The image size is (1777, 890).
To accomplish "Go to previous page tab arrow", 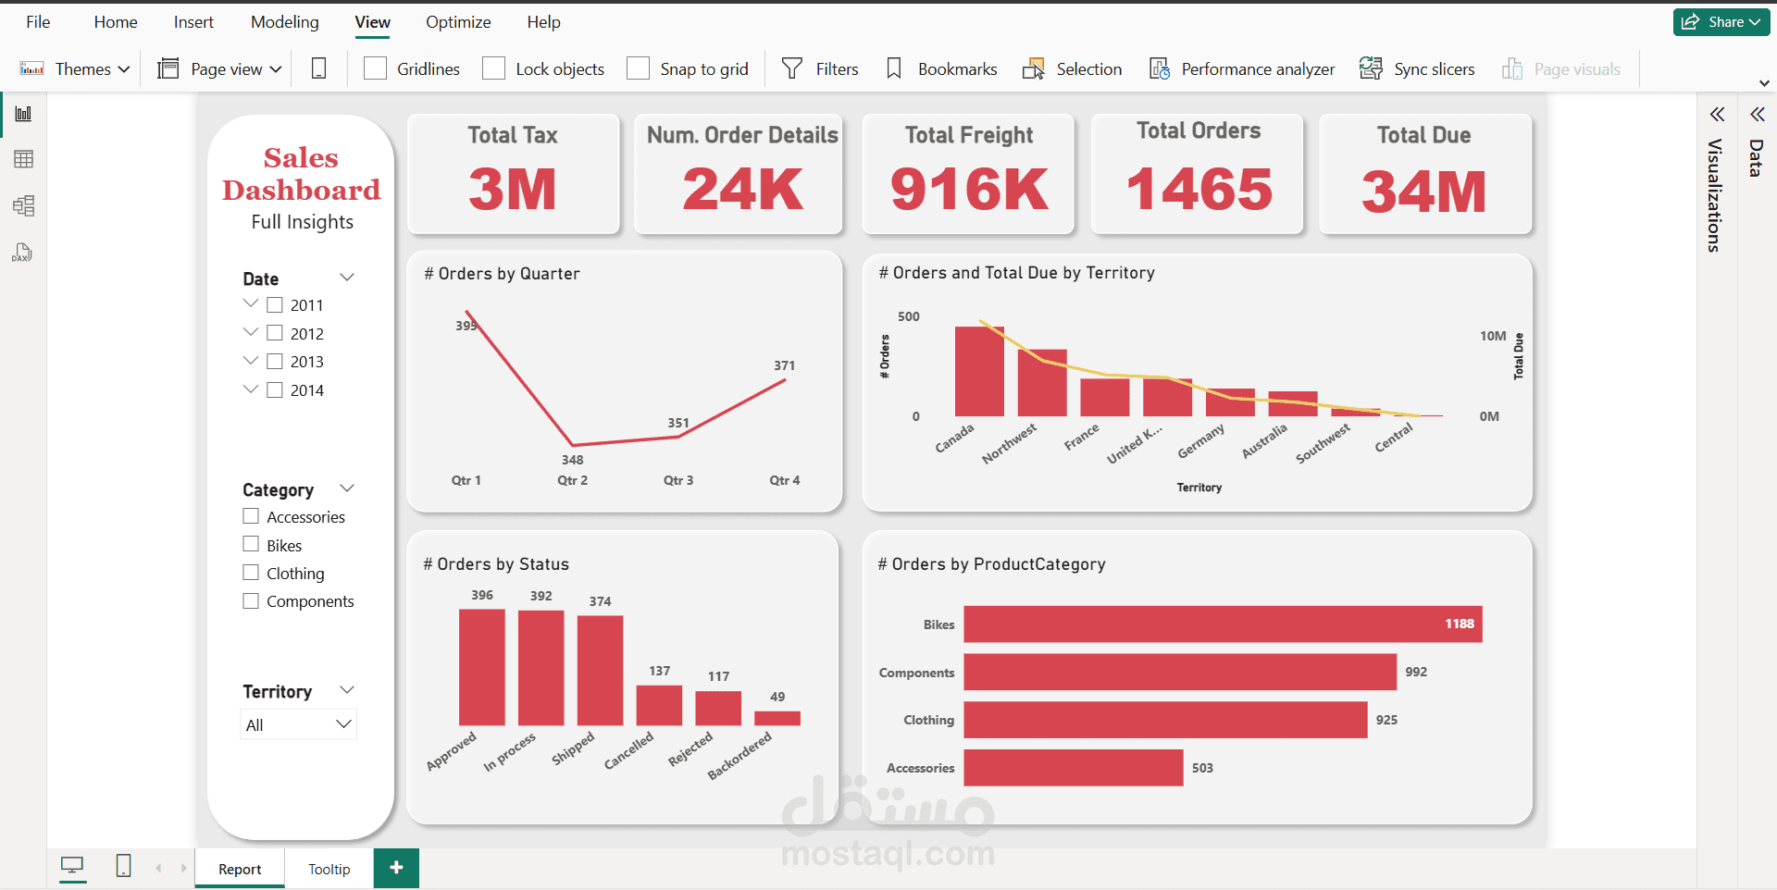I will tap(158, 868).
